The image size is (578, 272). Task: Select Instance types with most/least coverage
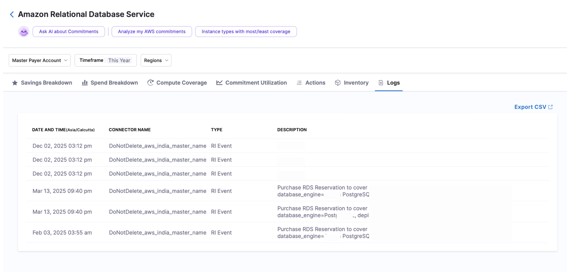(246, 32)
